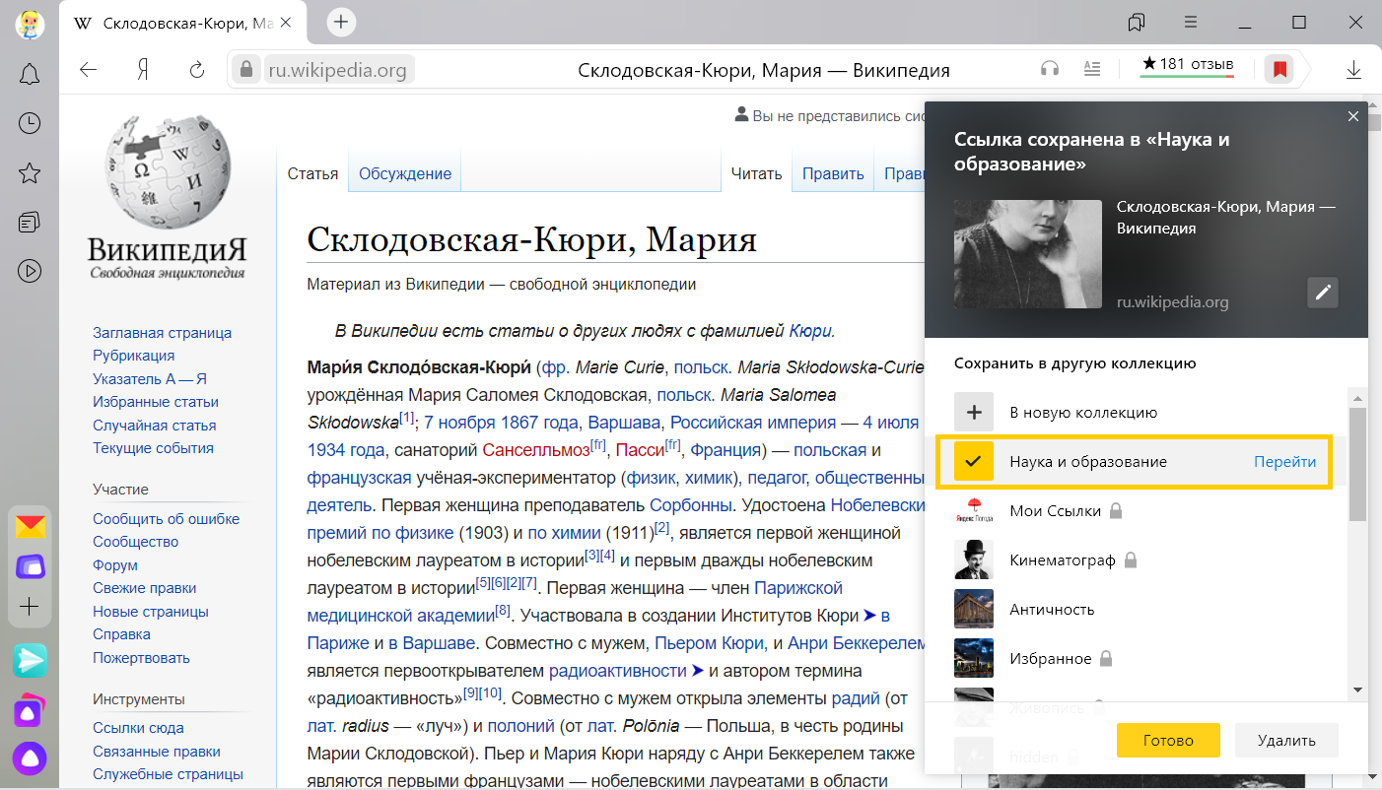Click plus icon for new collection
The width and height of the screenshot is (1382, 790).
click(974, 413)
